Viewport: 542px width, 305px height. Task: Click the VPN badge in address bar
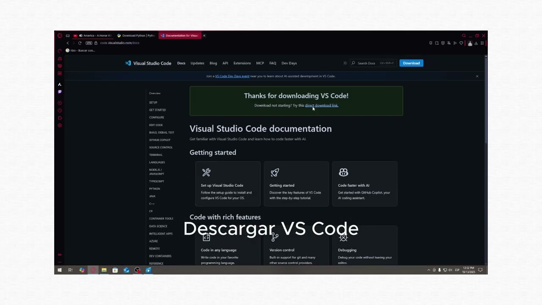tap(89, 43)
